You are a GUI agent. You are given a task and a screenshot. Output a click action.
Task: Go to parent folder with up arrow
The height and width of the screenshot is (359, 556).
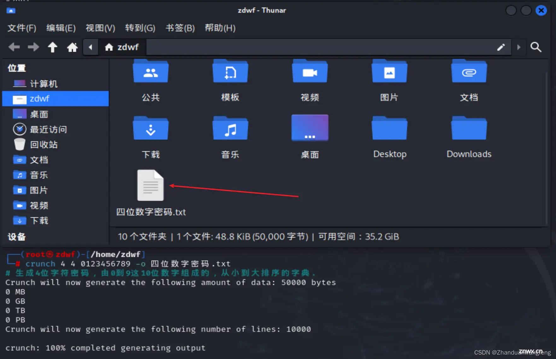tap(53, 47)
